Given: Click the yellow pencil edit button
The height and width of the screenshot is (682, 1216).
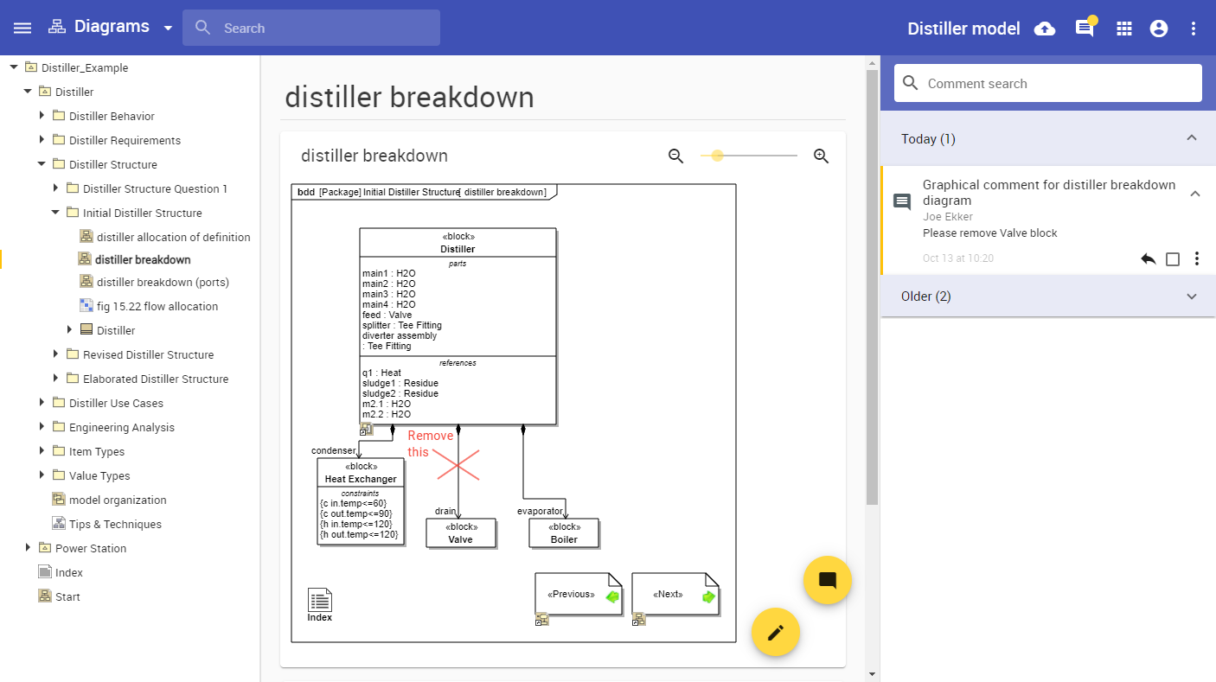Looking at the screenshot, I should [x=776, y=632].
